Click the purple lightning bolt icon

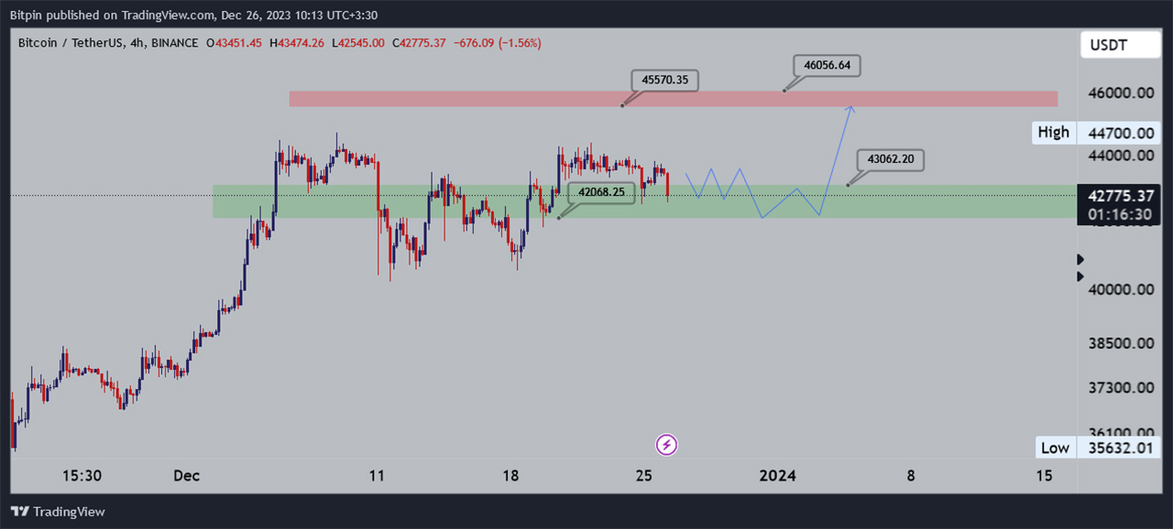[x=666, y=445]
